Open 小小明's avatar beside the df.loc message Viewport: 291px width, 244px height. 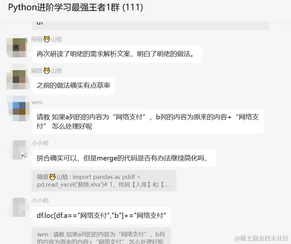pos(19,207)
